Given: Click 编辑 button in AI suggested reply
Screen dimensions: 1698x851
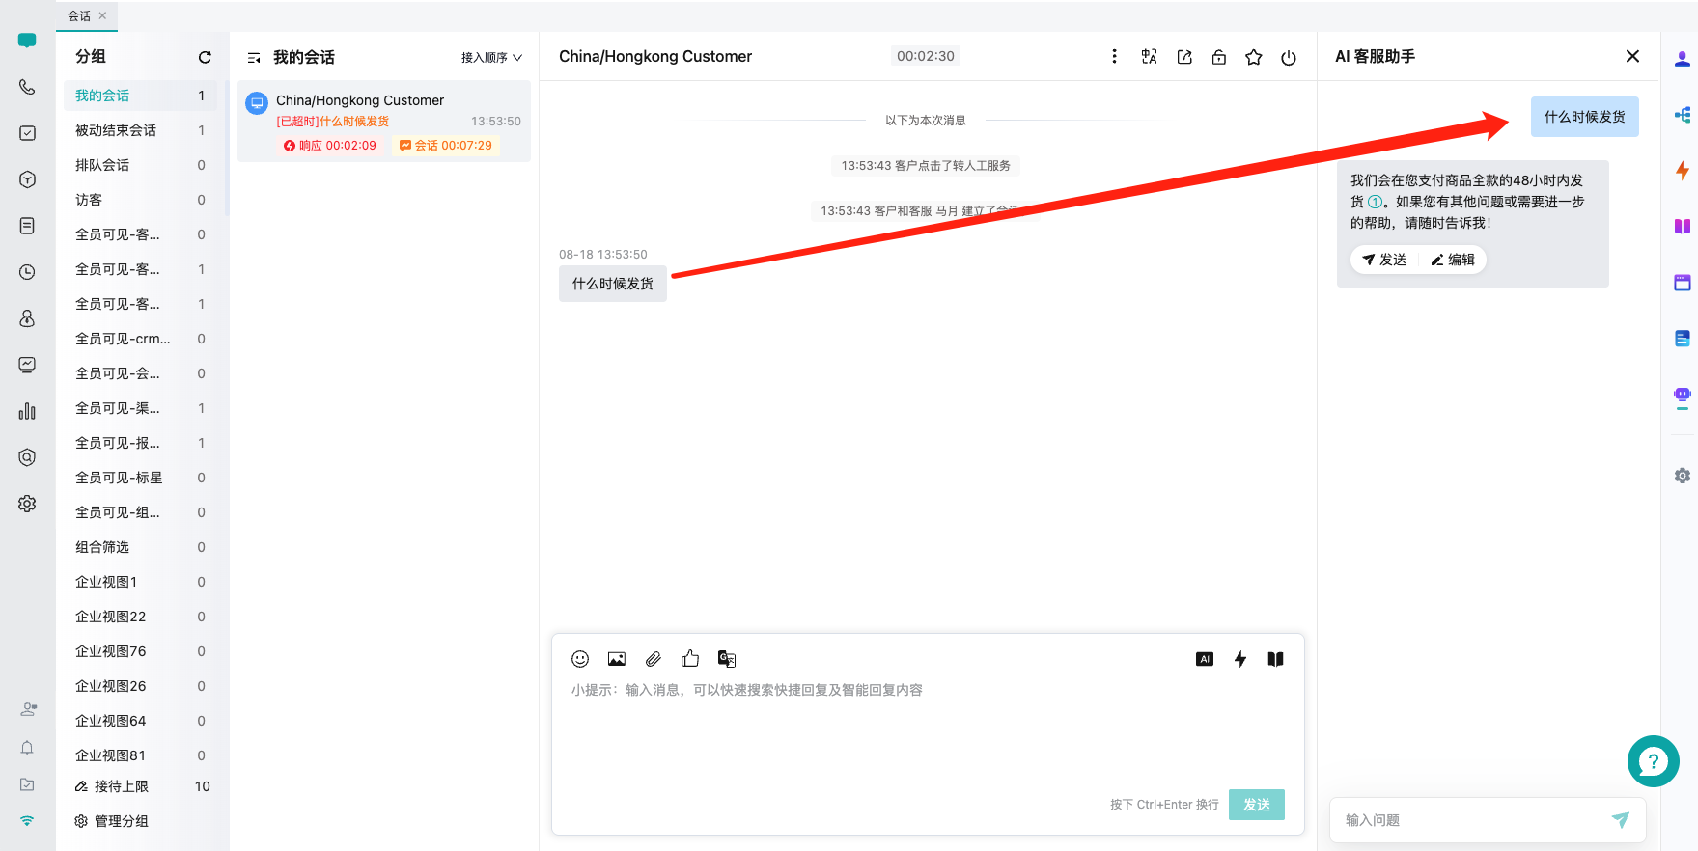Looking at the screenshot, I should coord(1453,260).
